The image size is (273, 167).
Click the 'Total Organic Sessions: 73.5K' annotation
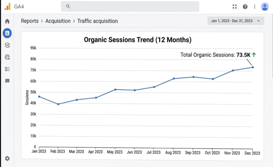[x=215, y=55]
